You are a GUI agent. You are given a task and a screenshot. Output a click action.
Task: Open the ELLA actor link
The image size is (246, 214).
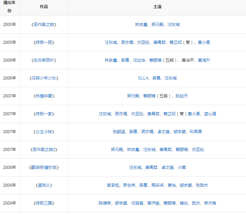point(143,78)
